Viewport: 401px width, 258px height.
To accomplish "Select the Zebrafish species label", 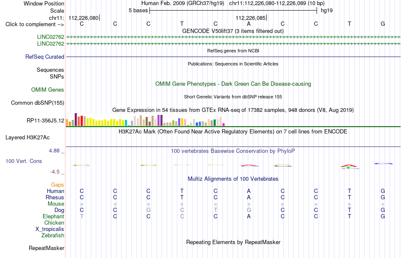I will coord(53,235).
